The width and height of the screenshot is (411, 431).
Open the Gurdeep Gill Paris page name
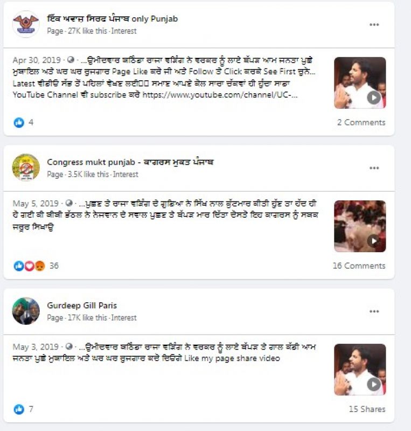82,305
